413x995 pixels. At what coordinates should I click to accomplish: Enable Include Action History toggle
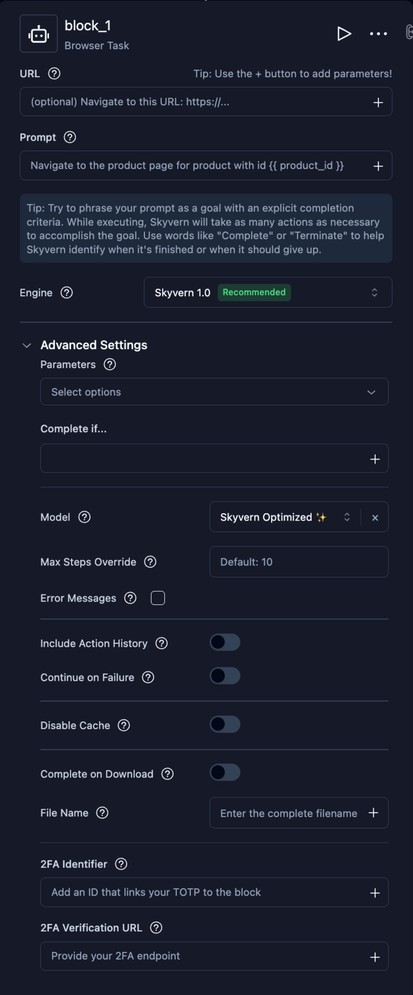pos(225,643)
